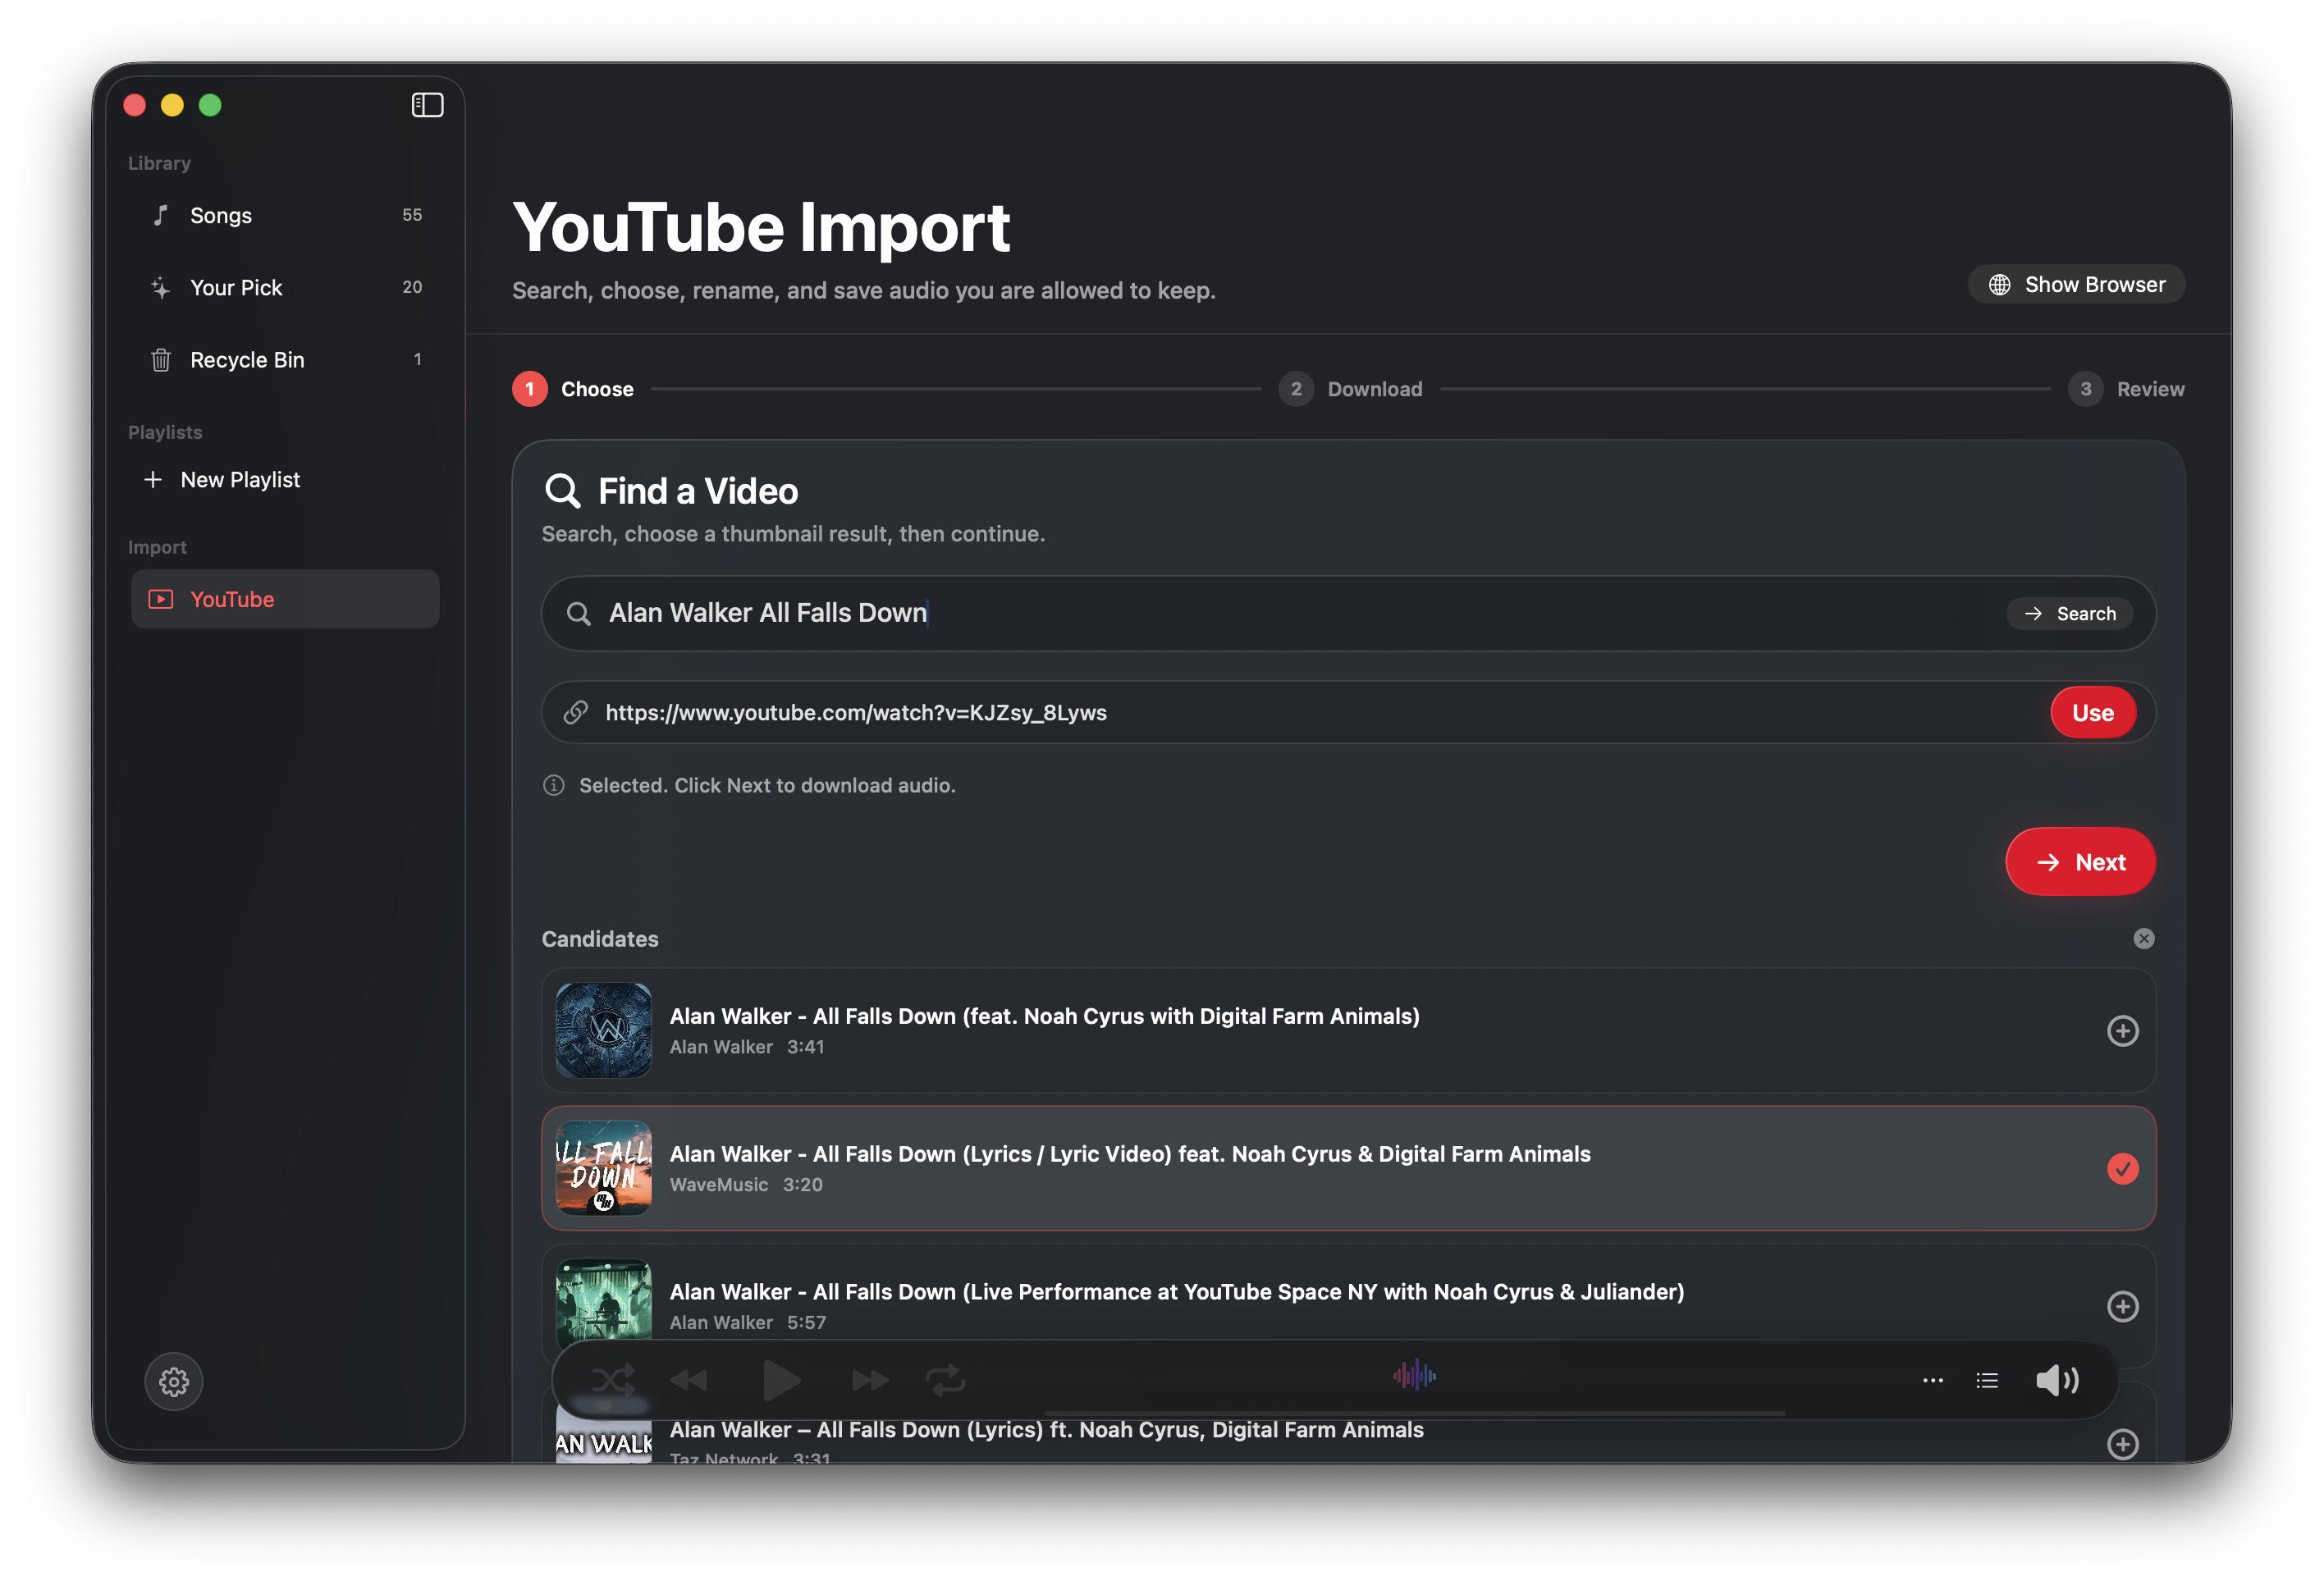Click the large Find a Video magnifier

[x=562, y=491]
